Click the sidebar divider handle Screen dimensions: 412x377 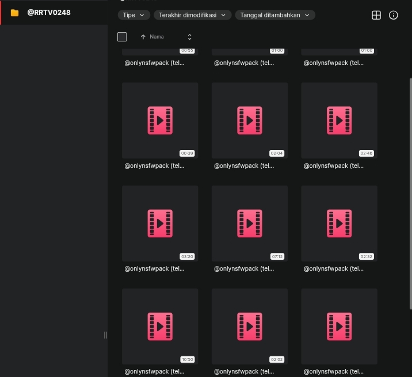click(105, 335)
